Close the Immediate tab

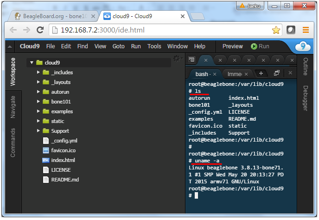(246, 74)
